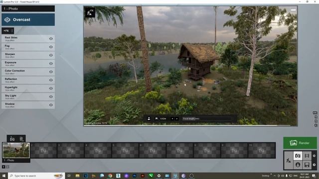Toggle visibility of Shadow effect
The image size is (319, 179).
(x=51, y=105)
